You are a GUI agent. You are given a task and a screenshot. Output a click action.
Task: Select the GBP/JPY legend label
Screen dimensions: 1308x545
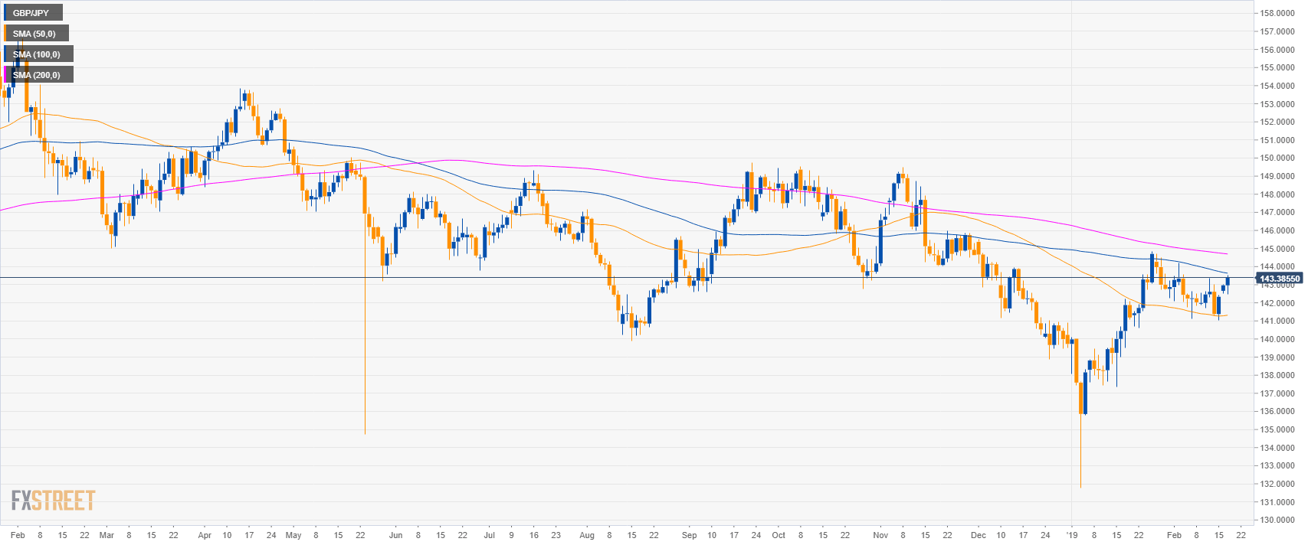pyautogui.click(x=31, y=13)
